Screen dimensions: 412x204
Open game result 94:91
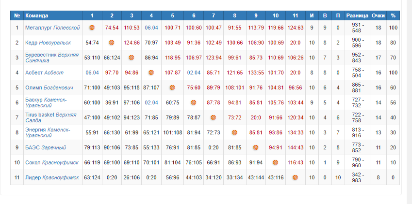tap(275, 147)
